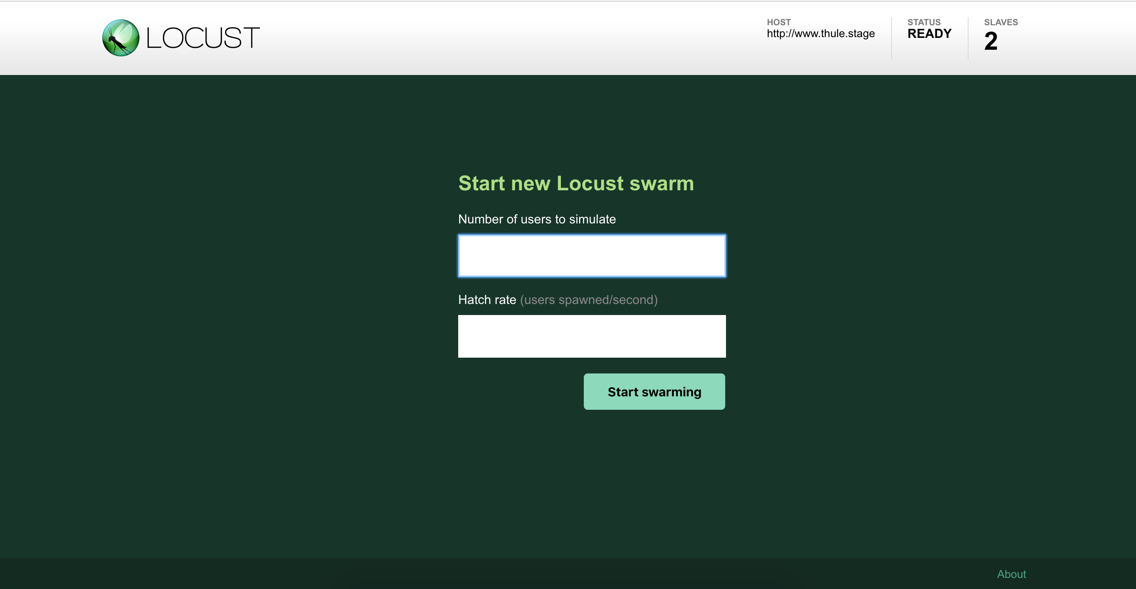Open the About link in footer
Viewport: 1136px width, 589px height.
click(x=1011, y=574)
